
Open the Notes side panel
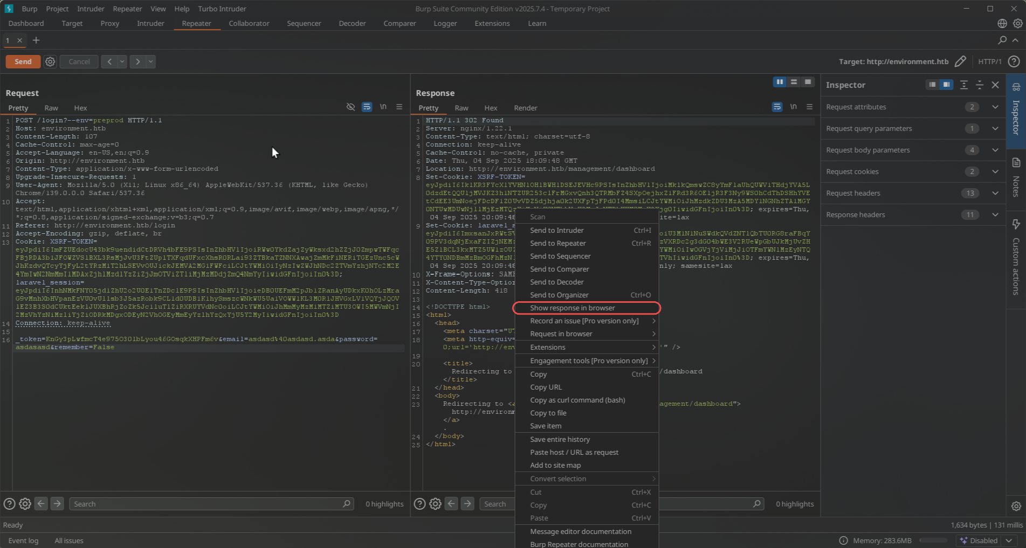1016,178
